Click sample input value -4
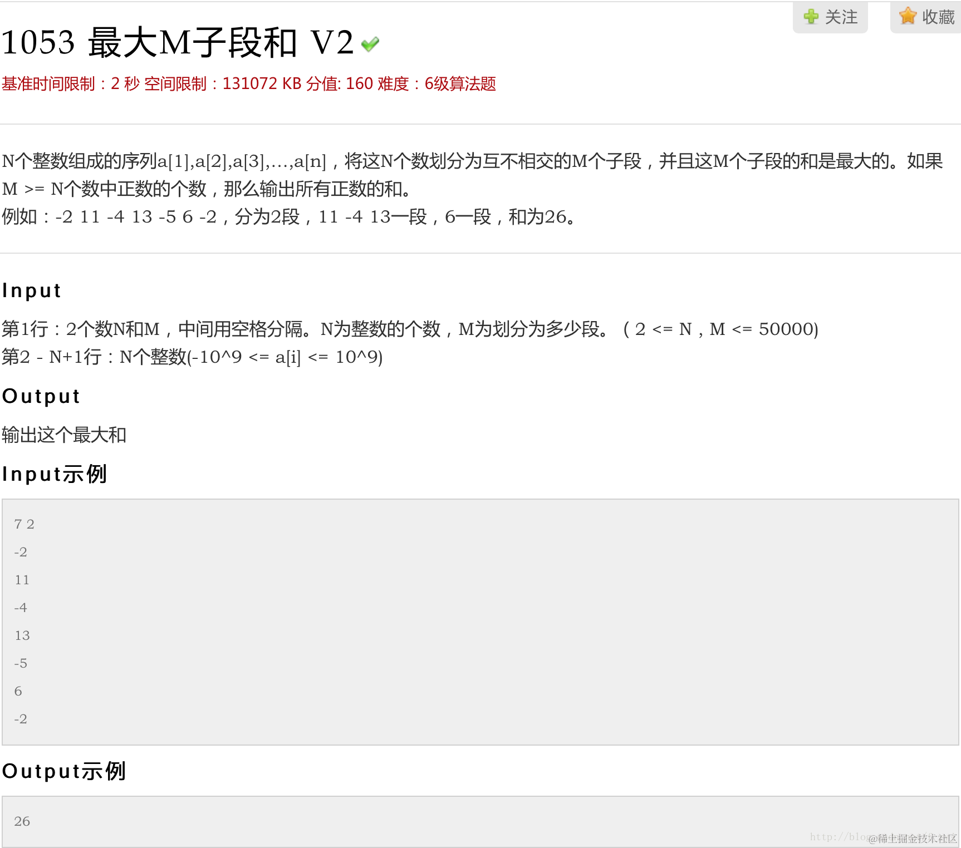Screen dimensions: 961x848 coord(21,608)
